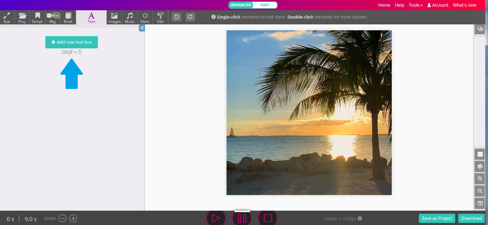This screenshot has width=488, height=225.
Task: Open the layers panel icon at top right
Action: click(x=480, y=29)
